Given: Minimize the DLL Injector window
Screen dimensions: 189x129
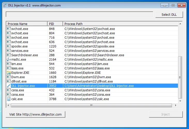Looking at the screenshot, I should [x=164, y=5].
